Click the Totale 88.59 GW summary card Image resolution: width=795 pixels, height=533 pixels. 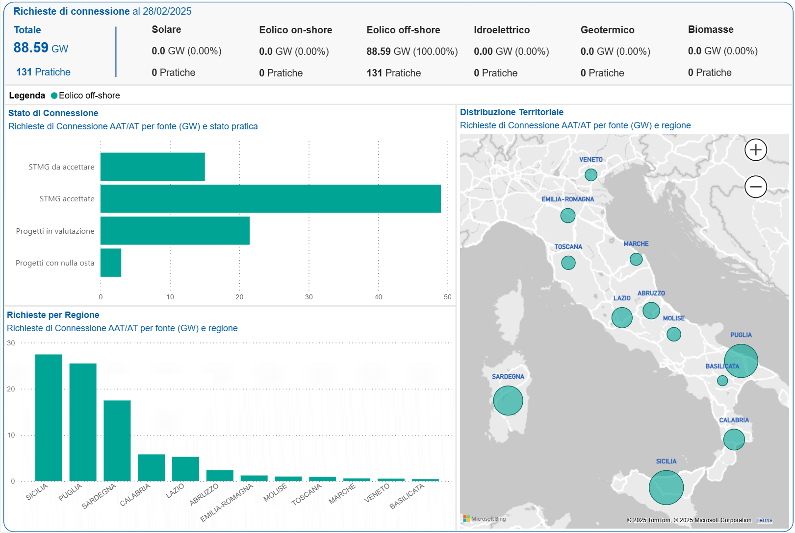click(x=40, y=48)
